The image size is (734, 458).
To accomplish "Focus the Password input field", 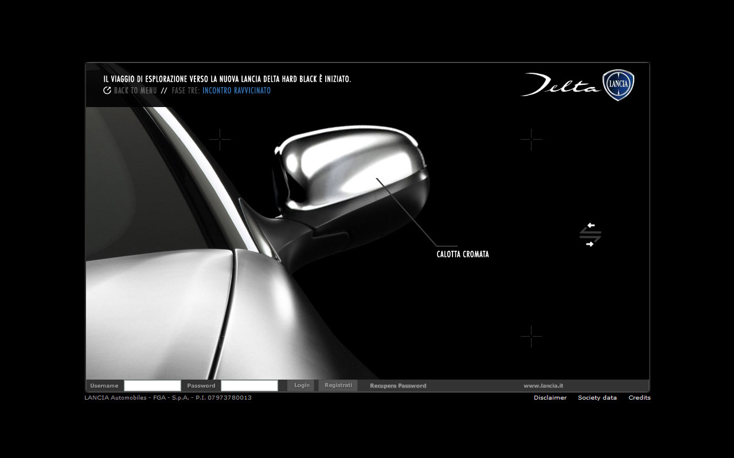I will [249, 385].
